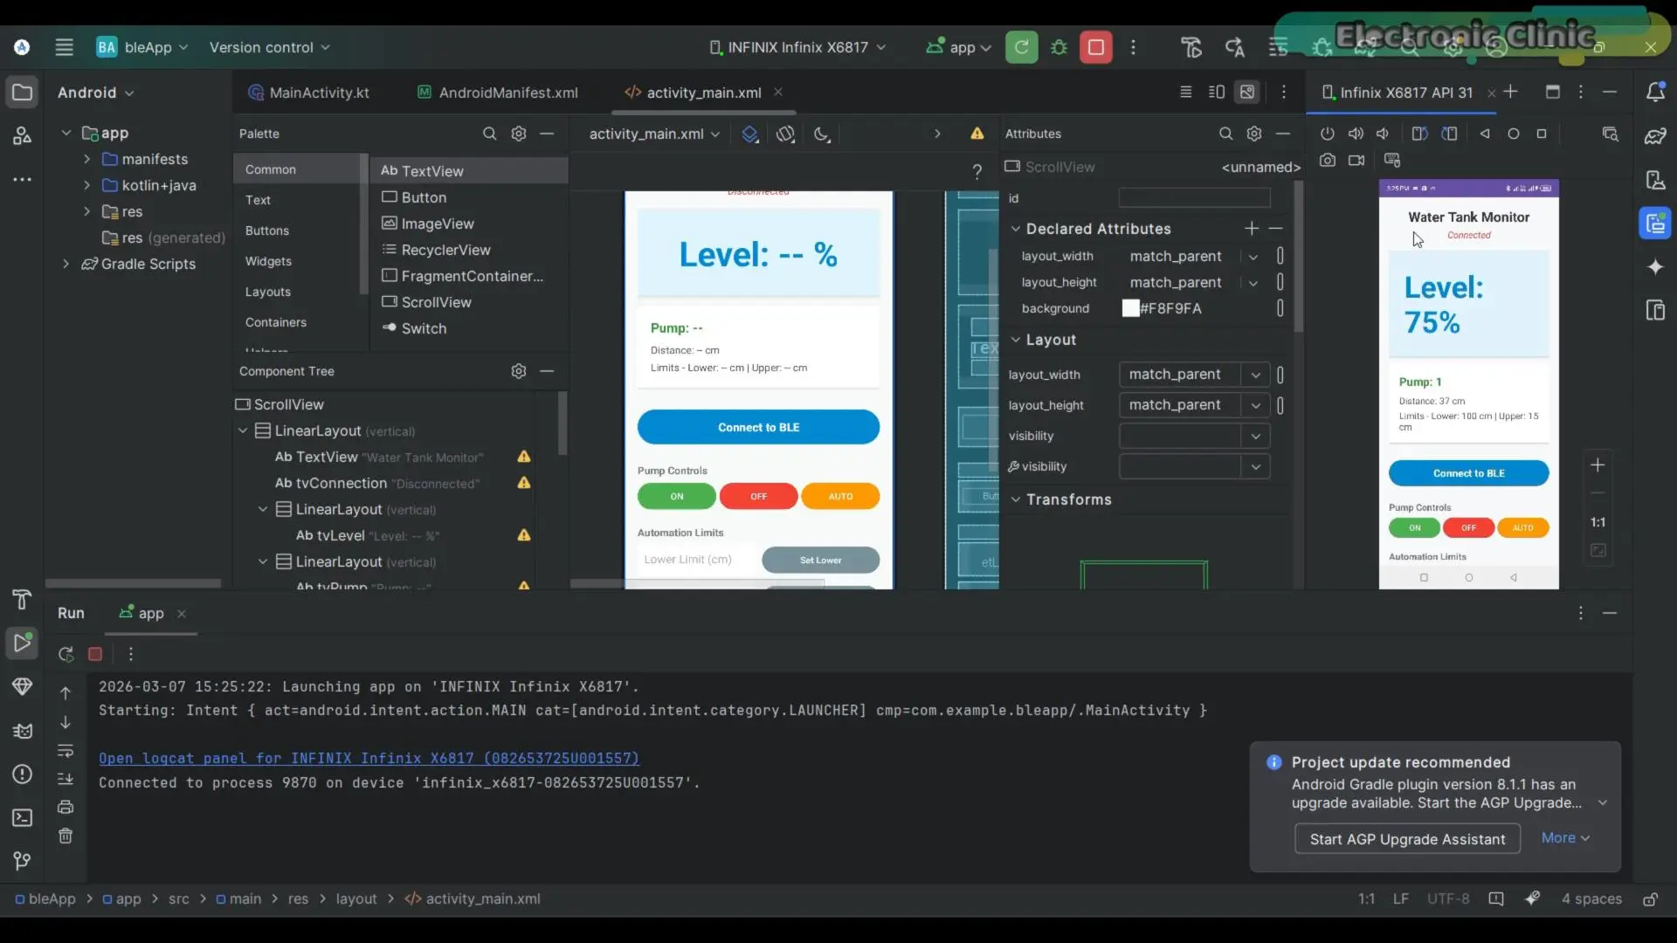
Task: Open logcat panel link for INFINIX
Action: coord(369,758)
